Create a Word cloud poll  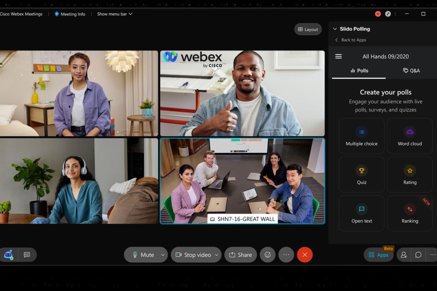410,136
